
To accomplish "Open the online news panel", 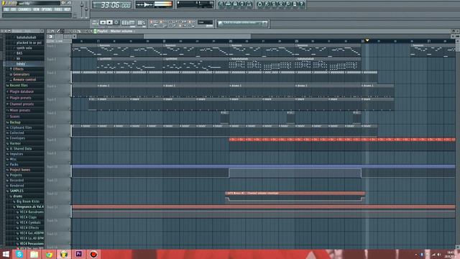I will coord(243,23).
